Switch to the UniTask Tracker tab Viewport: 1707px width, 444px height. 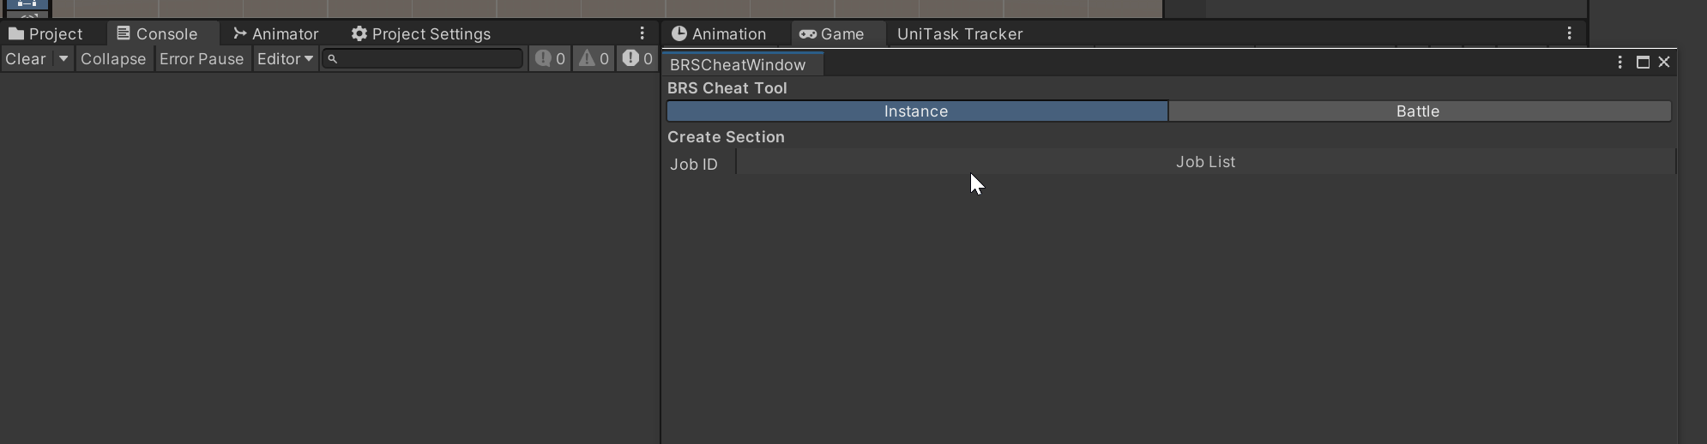coord(959,34)
